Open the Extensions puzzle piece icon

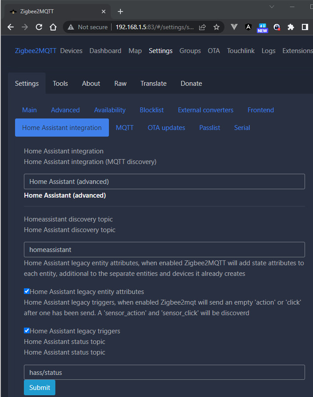(x=291, y=27)
